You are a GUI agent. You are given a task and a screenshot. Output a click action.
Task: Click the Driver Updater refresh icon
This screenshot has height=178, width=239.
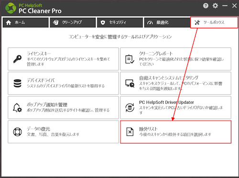click(x=130, y=108)
